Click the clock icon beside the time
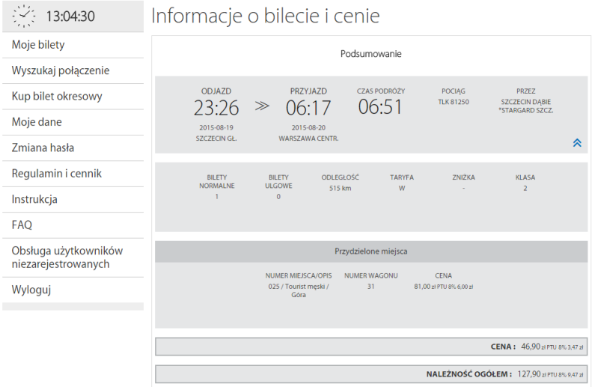The height and width of the screenshot is (387, 598). pyautogui.click(x=24, y=16)
